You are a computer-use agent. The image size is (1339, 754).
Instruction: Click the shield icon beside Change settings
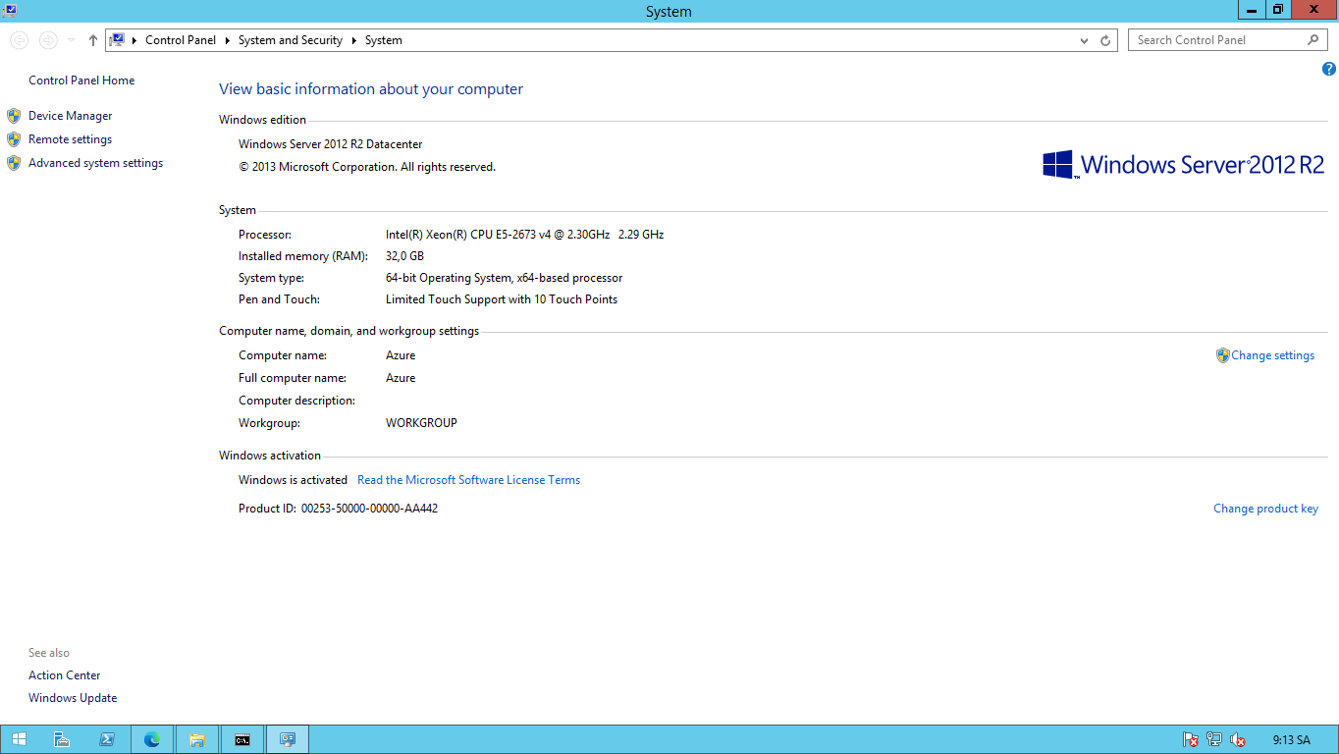pos(1223,355)
